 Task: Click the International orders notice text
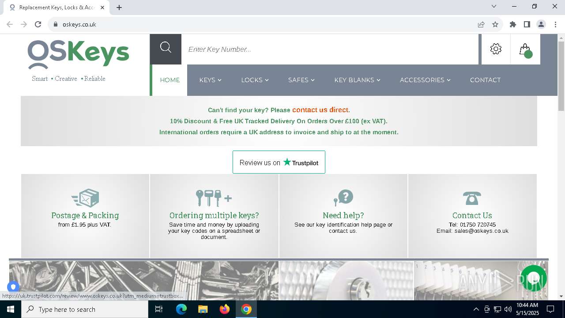tap(279, 132)
